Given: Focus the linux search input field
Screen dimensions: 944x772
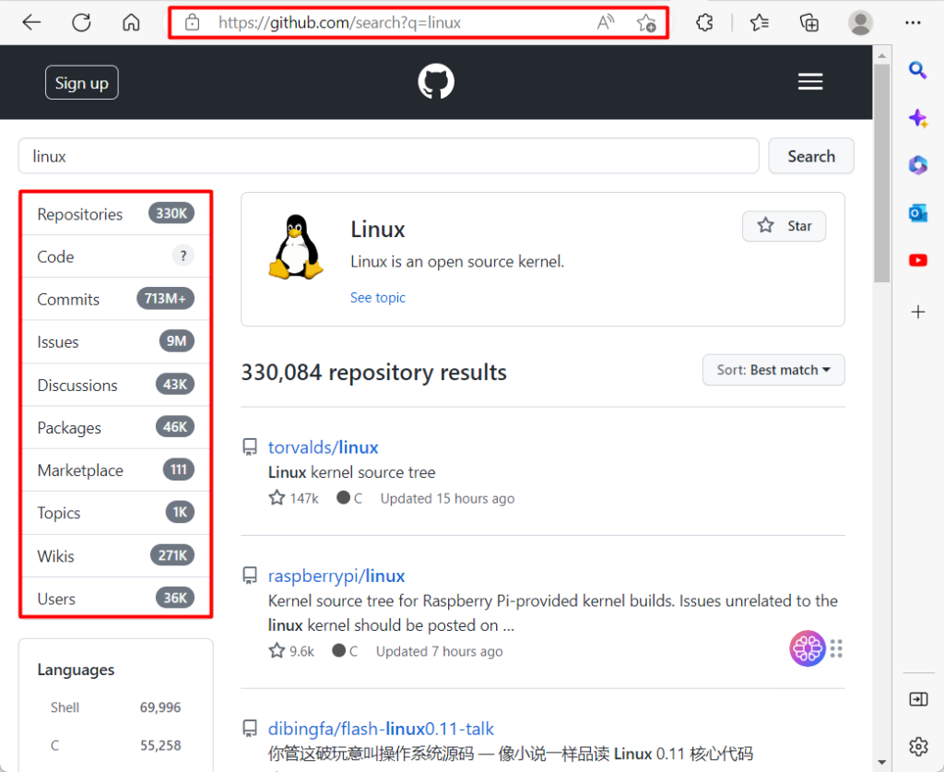Looking at the screenshot, I should (x=388, y=156).
